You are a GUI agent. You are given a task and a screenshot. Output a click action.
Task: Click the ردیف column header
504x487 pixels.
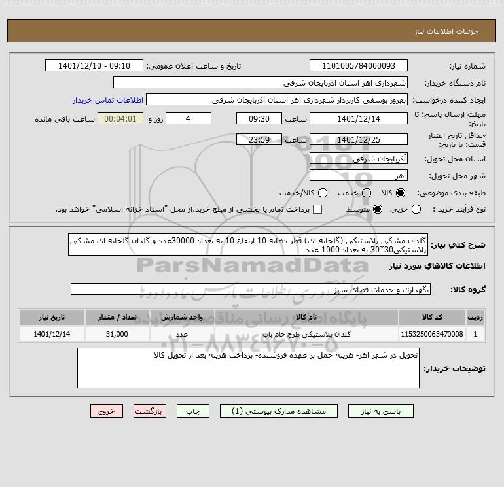tap(475, 317)
